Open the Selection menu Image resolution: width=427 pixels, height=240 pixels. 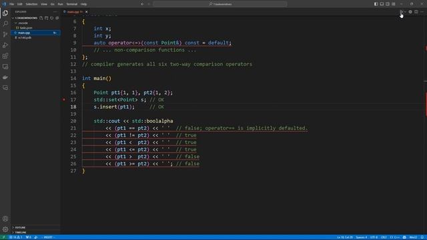[x=31, y=4]
